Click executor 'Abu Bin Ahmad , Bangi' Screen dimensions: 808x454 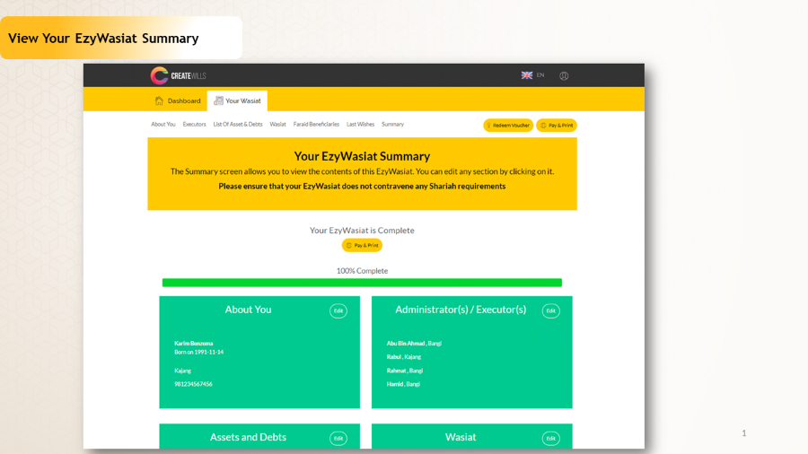point(414,344)
